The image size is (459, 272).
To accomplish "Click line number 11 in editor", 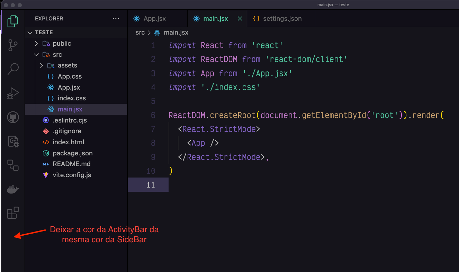I will point(151,185).
